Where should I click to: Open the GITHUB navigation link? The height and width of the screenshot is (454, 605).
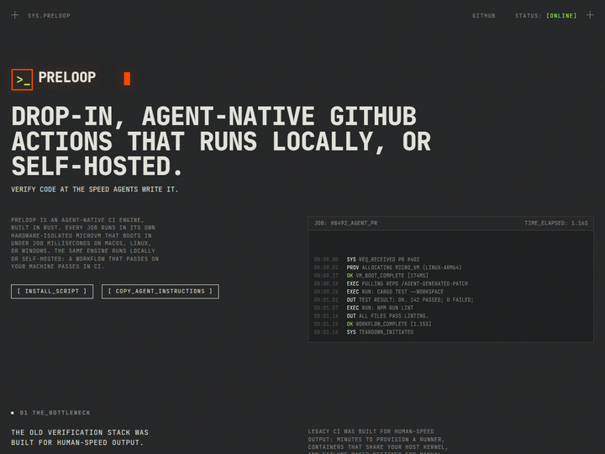coord(484,16)
